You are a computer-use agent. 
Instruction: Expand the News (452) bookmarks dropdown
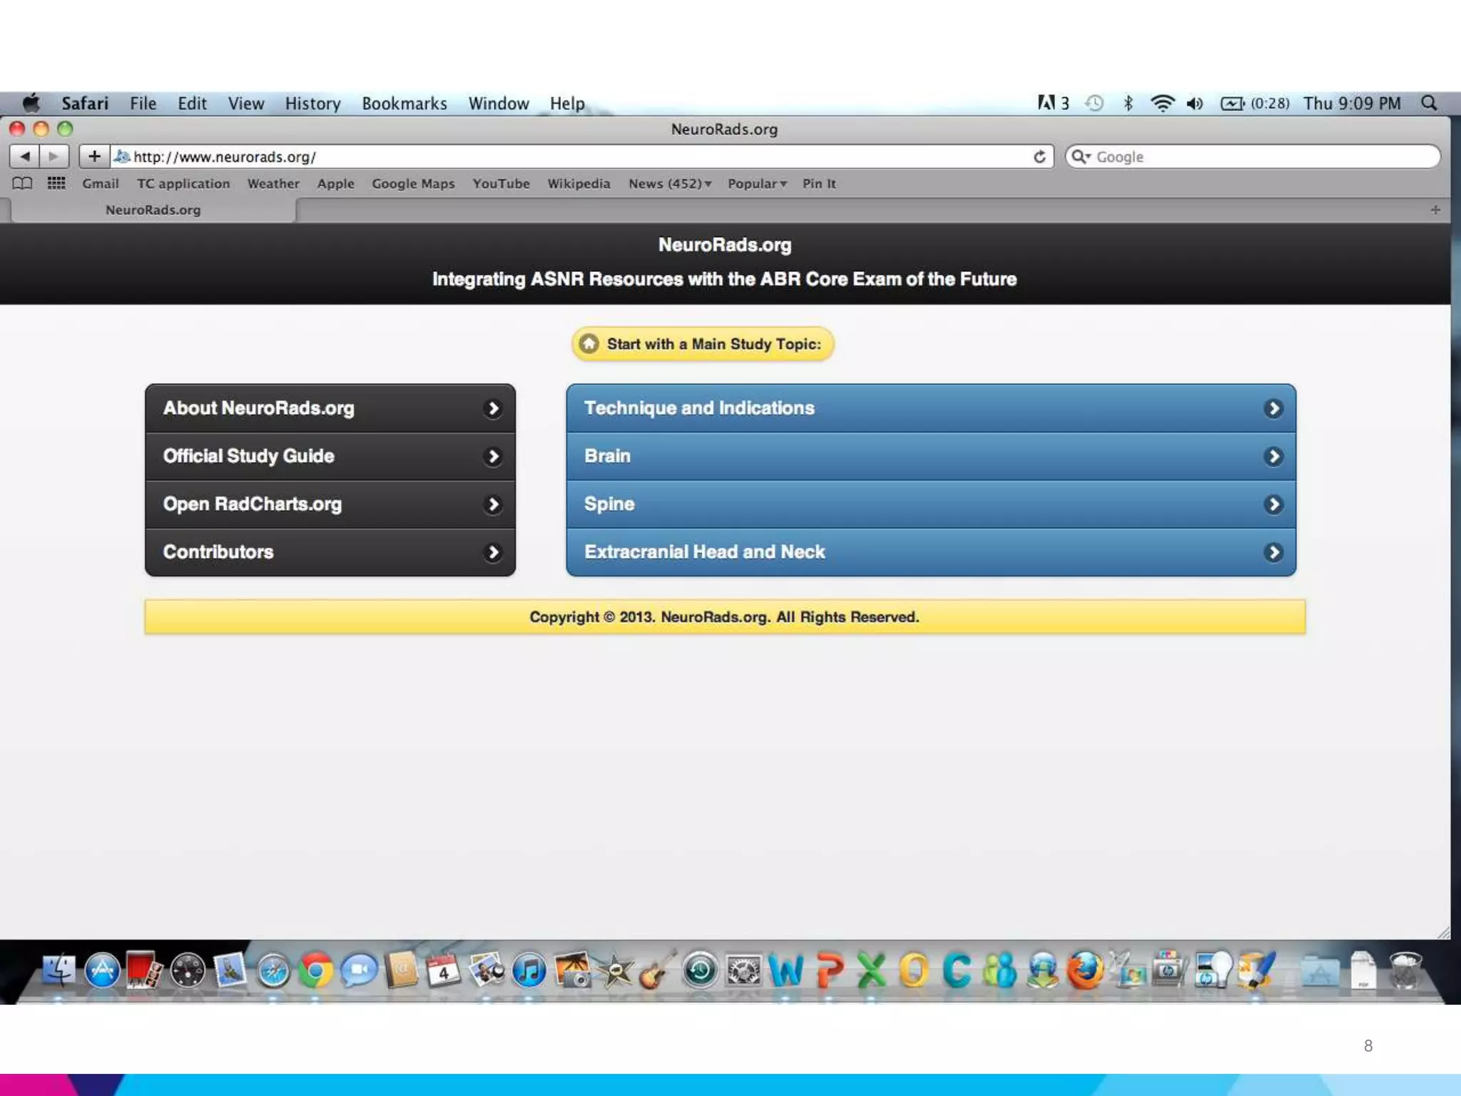[669, 183]
